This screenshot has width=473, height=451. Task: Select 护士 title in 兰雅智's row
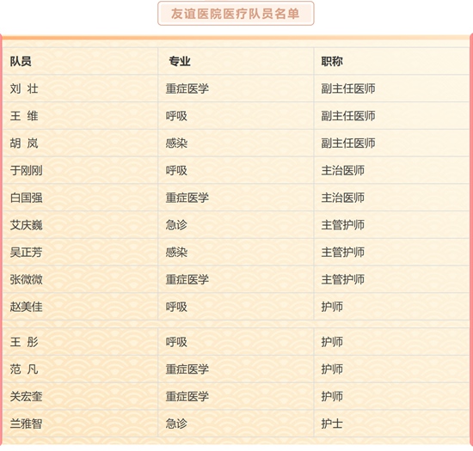click(332, 424)
